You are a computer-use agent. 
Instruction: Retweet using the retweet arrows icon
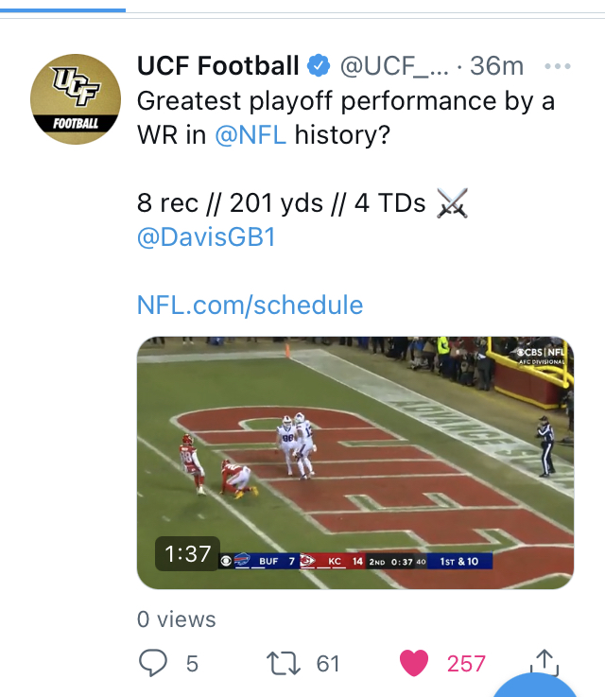click(x=284, y=663)
